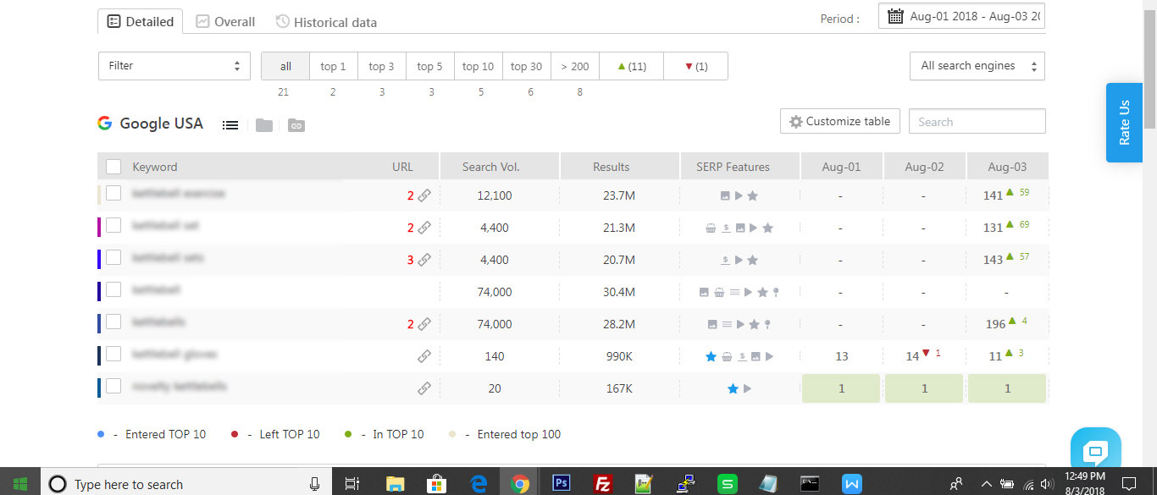Open calendar icon in the Period field

[895, 16]
